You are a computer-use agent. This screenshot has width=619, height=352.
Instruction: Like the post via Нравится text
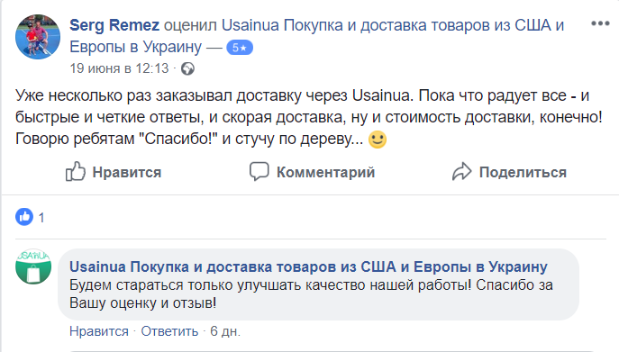pos(127,173)
